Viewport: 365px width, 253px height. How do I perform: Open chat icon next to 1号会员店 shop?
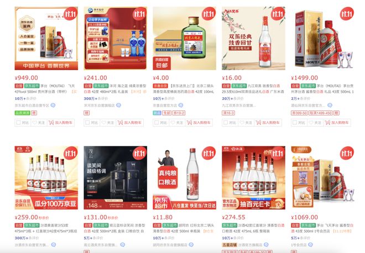tap(310, 245)
